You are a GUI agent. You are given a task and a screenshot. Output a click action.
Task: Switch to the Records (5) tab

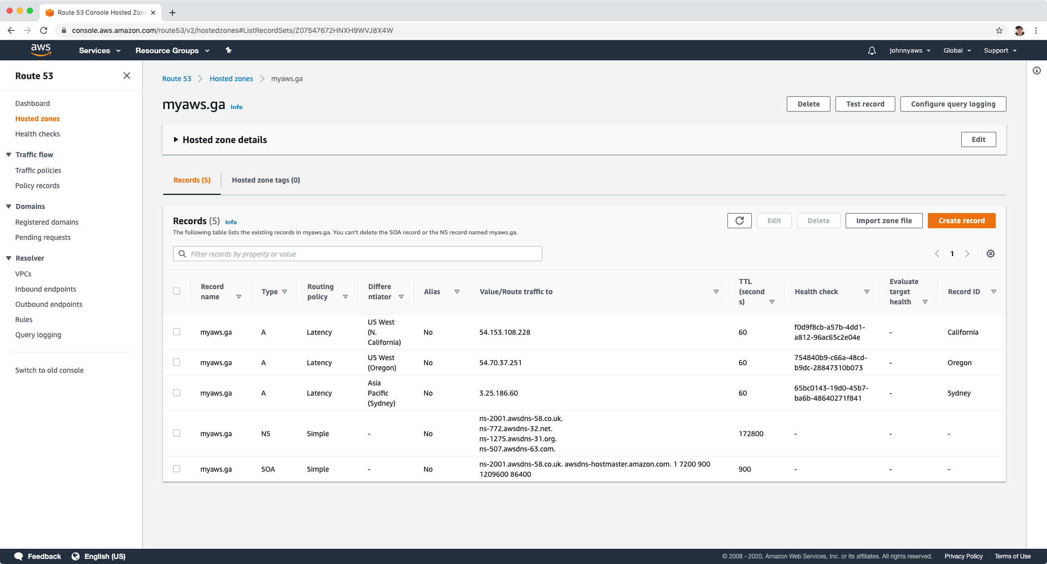pyautogui.click(x=192, y=180)
